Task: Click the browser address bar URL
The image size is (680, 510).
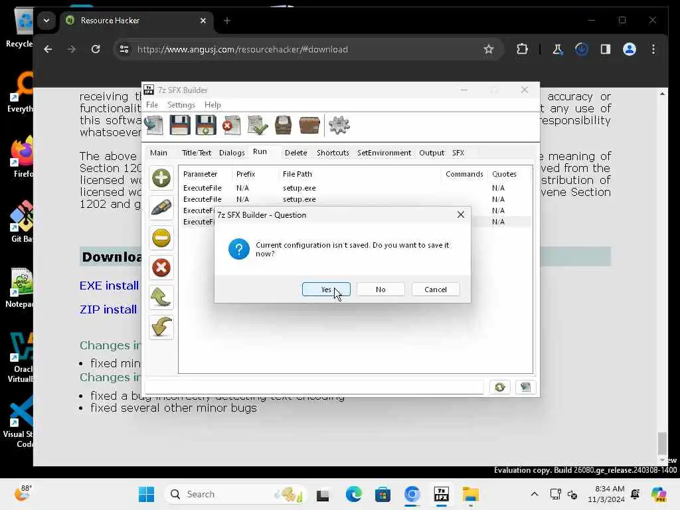Action: [x=242, y=49]
